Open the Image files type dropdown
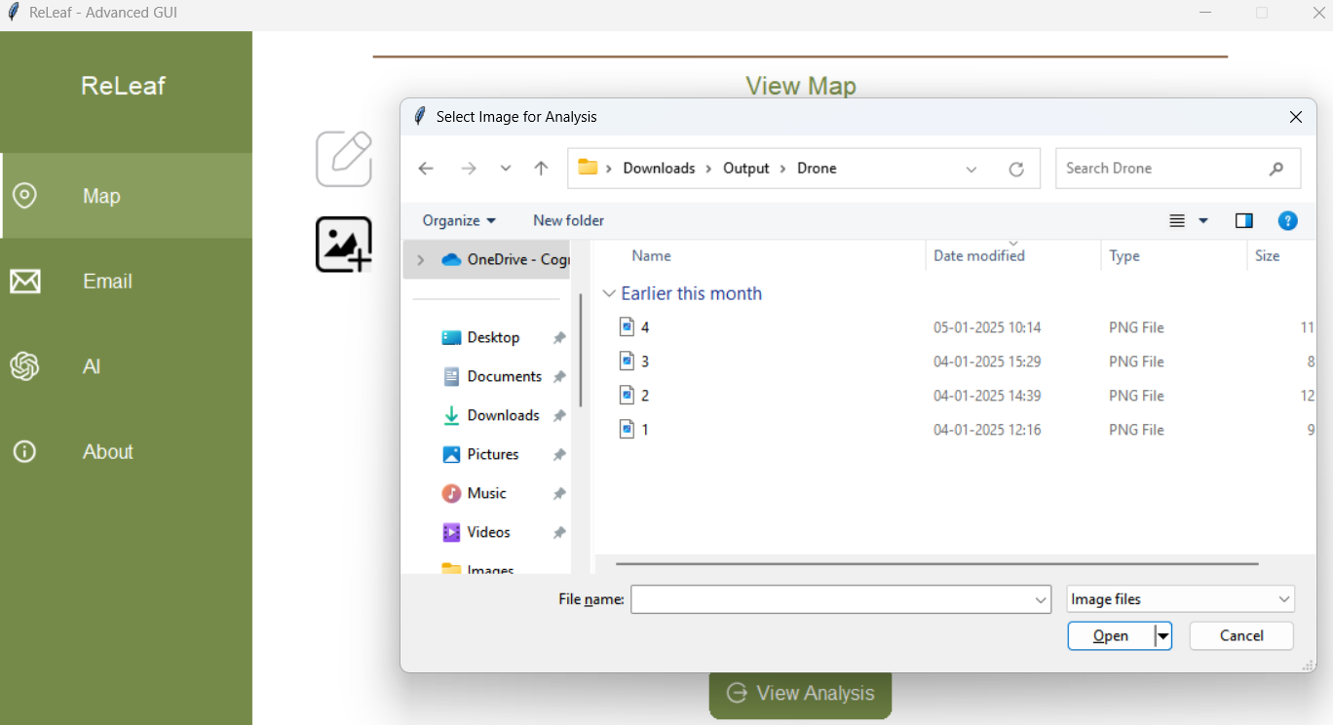 [1181, 599]
